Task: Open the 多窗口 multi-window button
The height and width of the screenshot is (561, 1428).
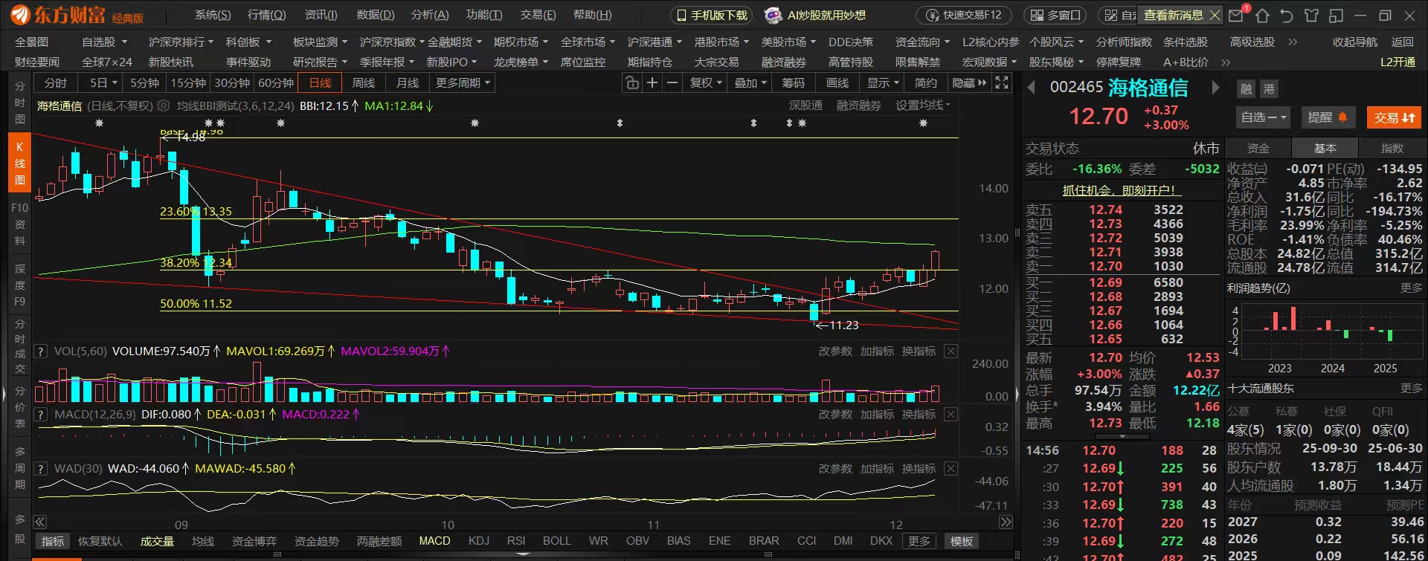Action: coord(1055,15)
